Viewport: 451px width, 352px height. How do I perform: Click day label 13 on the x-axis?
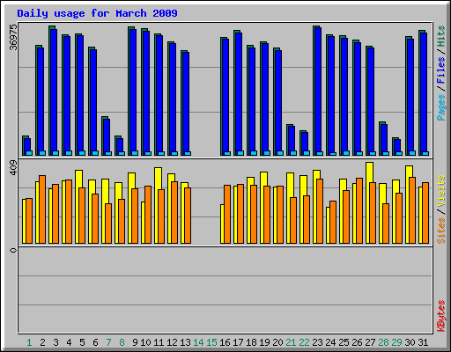[x=185, y=342]
